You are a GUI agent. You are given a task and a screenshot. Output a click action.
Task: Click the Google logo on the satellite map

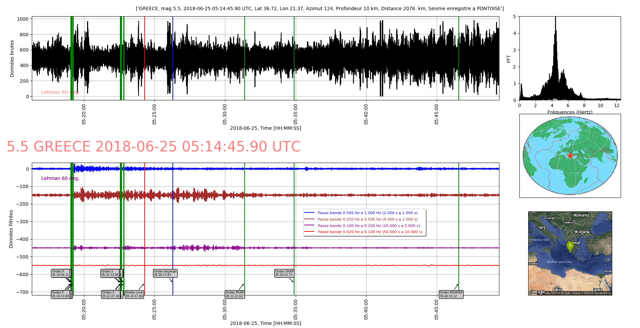(537, 292)
